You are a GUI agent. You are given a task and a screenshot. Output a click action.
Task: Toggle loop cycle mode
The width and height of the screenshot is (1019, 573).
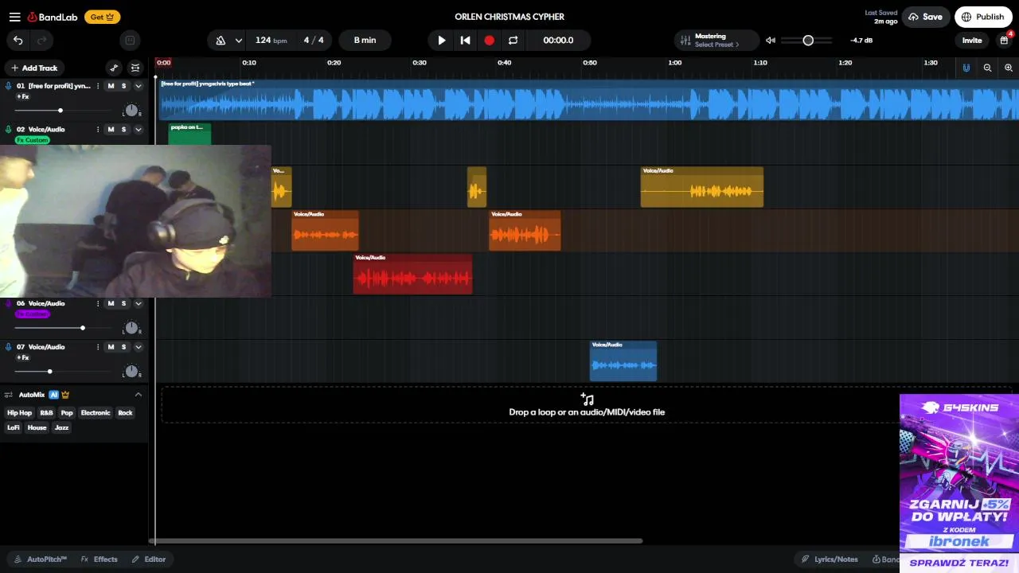pos(513,41)
